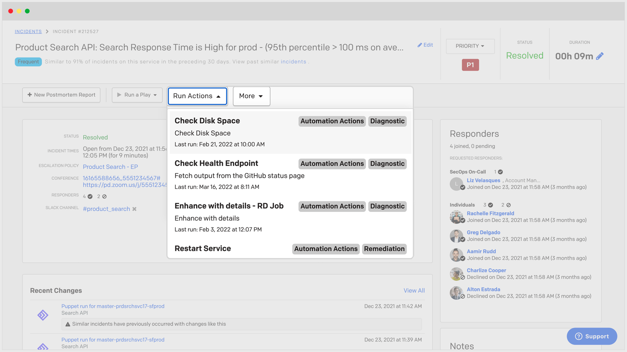Screen dimensions: 627x352
Task: Create a New Postmortem Report
Action: click(61, 95)
